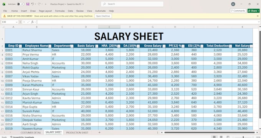Open the Department filter dropdown
This screenshot has height=138, width=261.
click(72, 46)
